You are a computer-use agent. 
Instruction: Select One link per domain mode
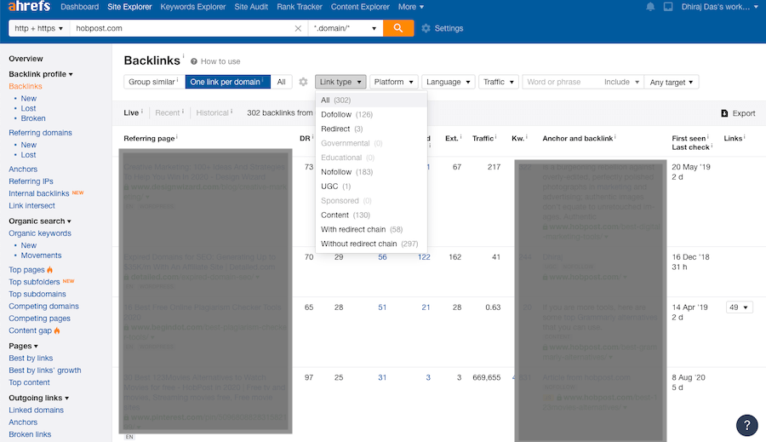click(227, 82)
